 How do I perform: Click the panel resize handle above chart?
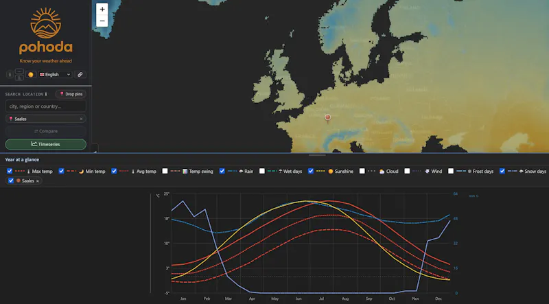317,155
